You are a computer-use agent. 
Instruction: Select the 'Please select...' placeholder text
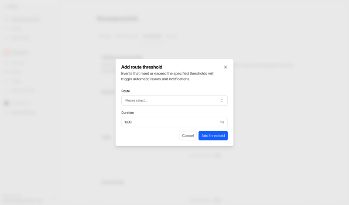137,100
